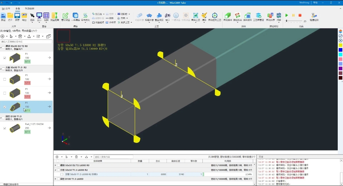The image size is (343, 186).
Task: Check the 隐藏已排完零件 checkbox
Action: coord(2,184)
